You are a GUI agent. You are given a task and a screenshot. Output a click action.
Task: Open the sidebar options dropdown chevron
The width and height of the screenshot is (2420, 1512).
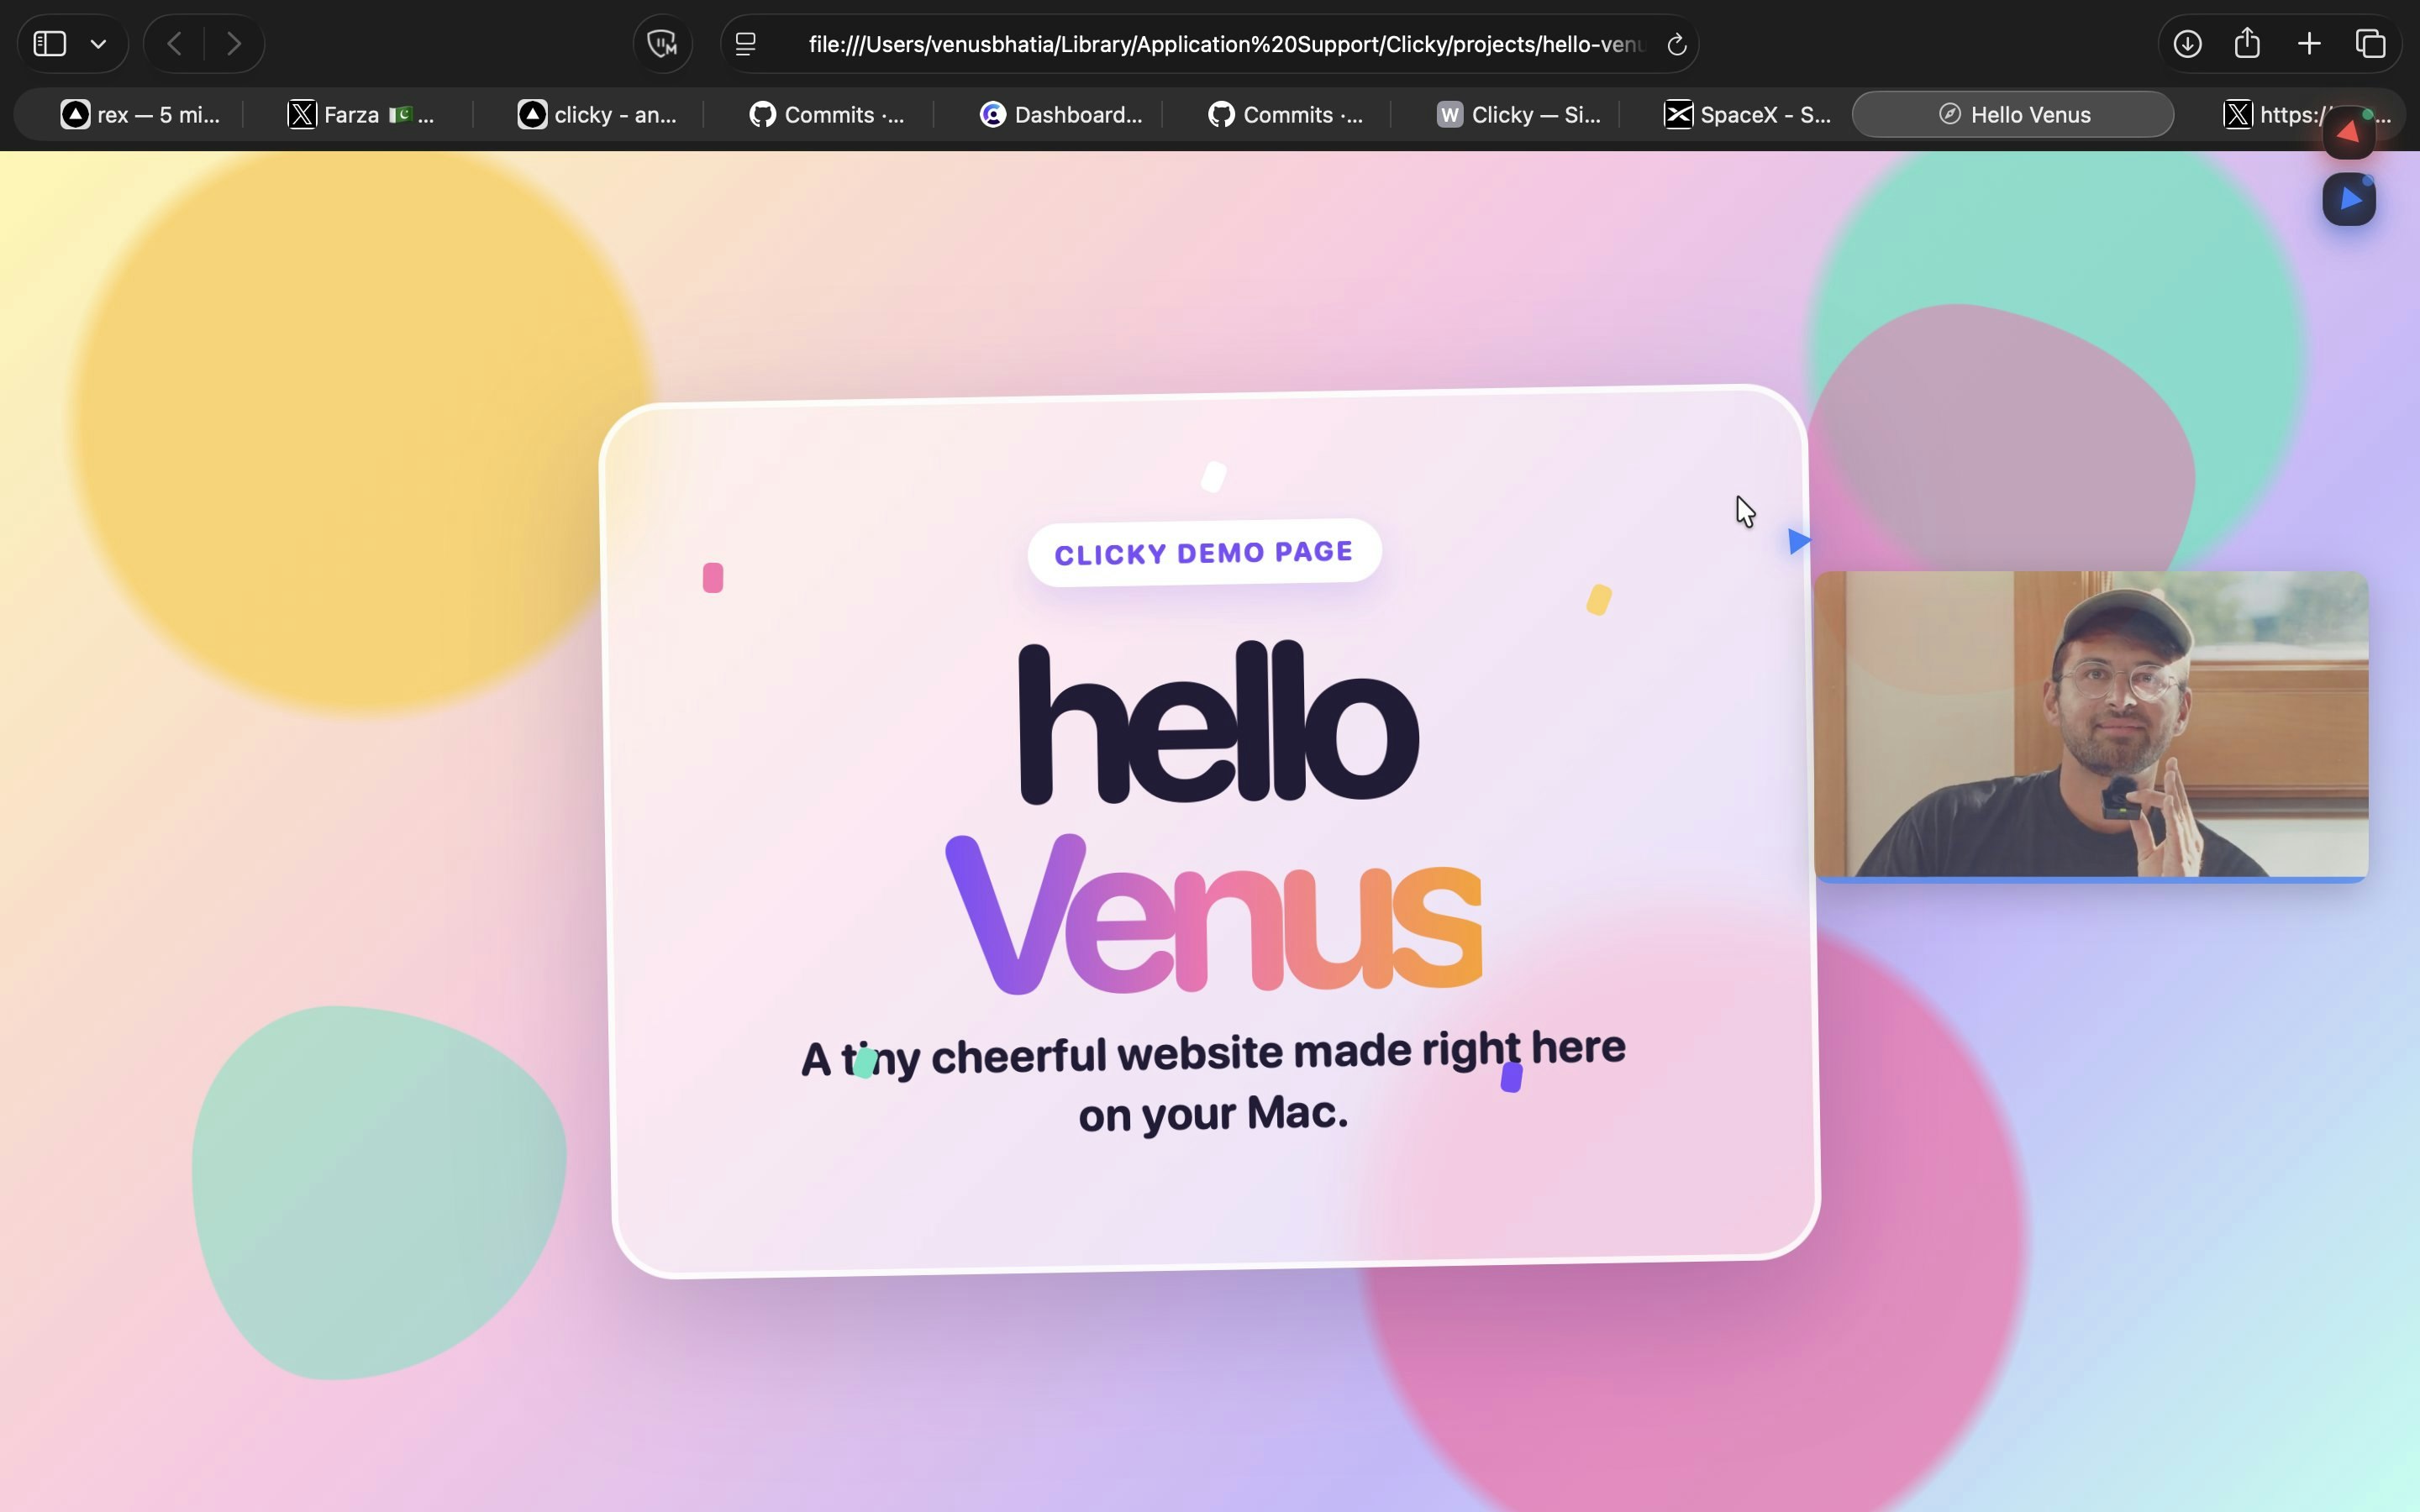click(x=98, y=44)
